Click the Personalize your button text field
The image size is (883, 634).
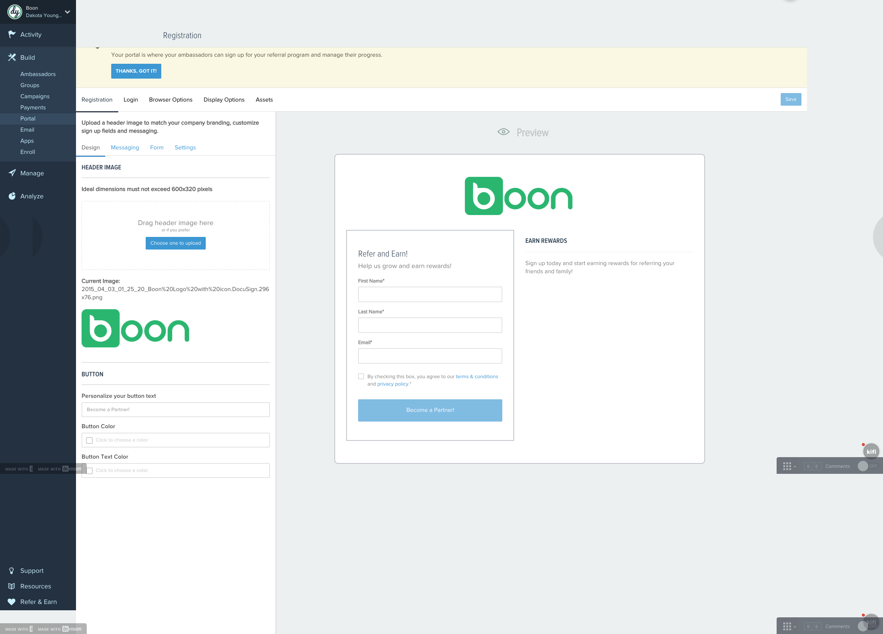click(x=176, y=410)
